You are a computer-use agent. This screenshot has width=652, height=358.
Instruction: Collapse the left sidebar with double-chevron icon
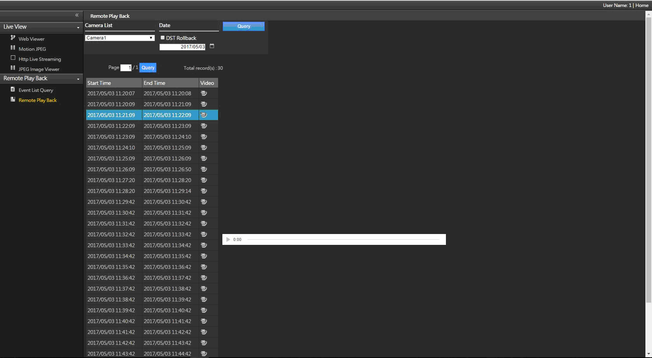click(77, 15)
